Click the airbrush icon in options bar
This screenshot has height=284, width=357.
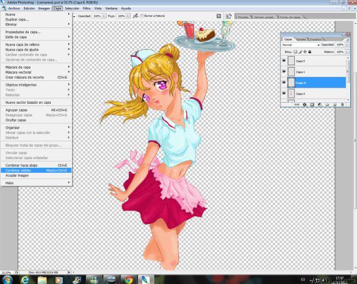click(x=136, y=16)
